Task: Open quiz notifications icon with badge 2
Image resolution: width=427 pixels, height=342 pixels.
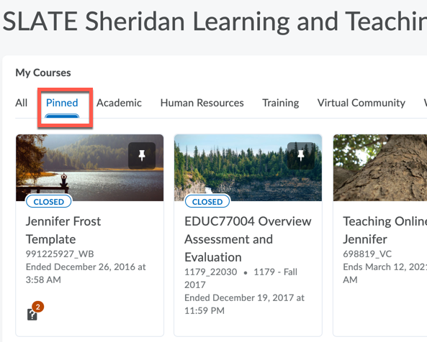Action: (35, 311)
